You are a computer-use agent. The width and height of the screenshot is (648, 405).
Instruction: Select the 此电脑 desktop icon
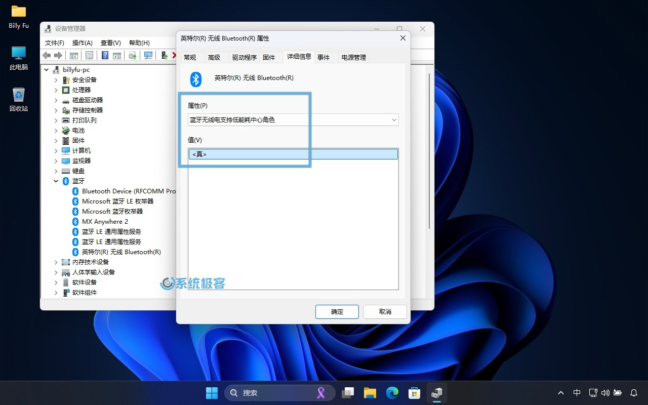(x=19, y=53)
